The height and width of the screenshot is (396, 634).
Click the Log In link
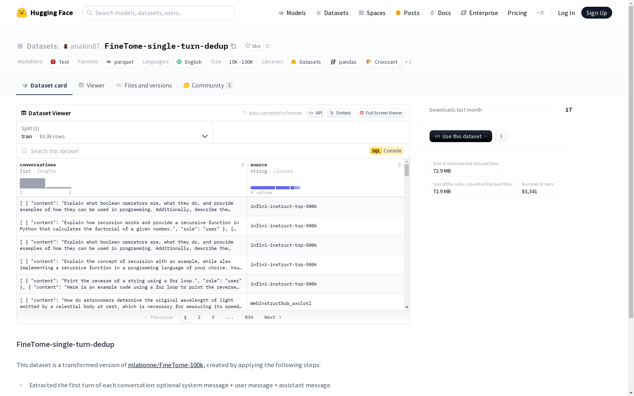click(x=566, y=13)
